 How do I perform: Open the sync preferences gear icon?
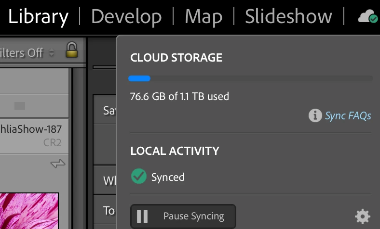tap(363, 217)
